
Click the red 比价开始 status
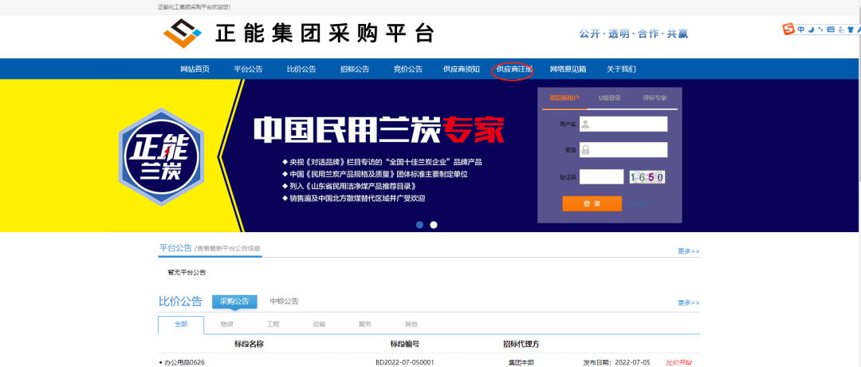click(x=678, y=362)
